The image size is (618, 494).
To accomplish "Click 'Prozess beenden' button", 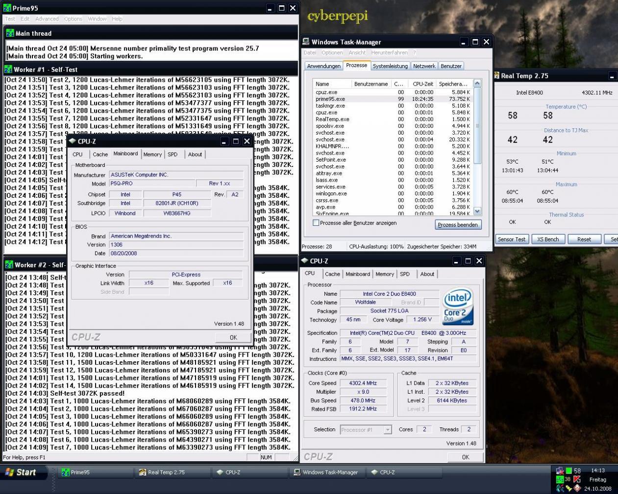I will (x=458, y=225).
